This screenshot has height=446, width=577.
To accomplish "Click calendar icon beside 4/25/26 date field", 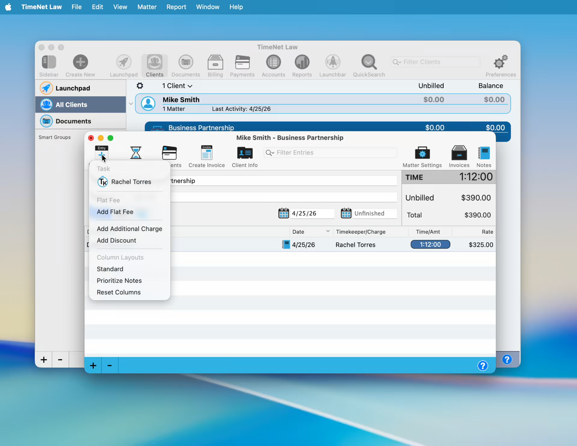I will coord(283,213).
